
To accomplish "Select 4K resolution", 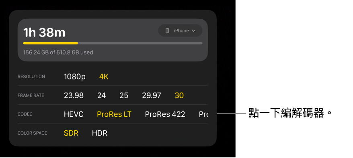I will pyautogui.click(x=104, y=77).
